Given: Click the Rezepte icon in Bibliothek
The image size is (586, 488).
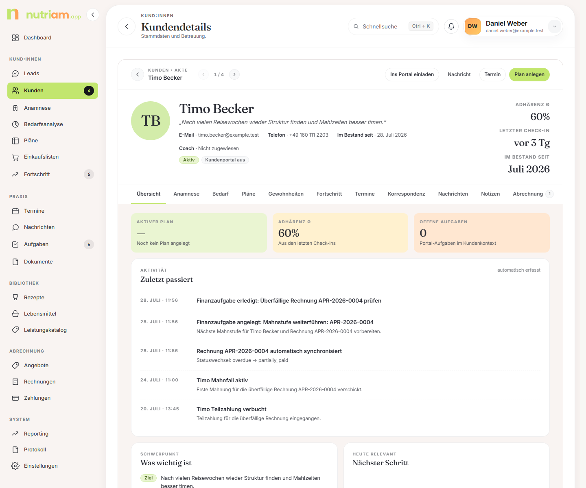Looking at the screenshot, I should 15,298.
